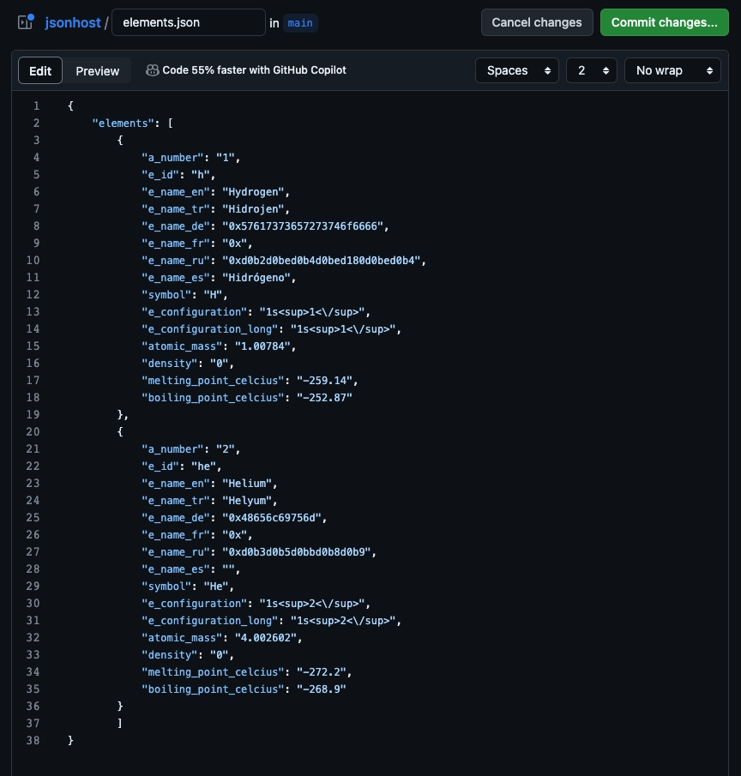Click "Helium" value on line 23

click(247, 484)
